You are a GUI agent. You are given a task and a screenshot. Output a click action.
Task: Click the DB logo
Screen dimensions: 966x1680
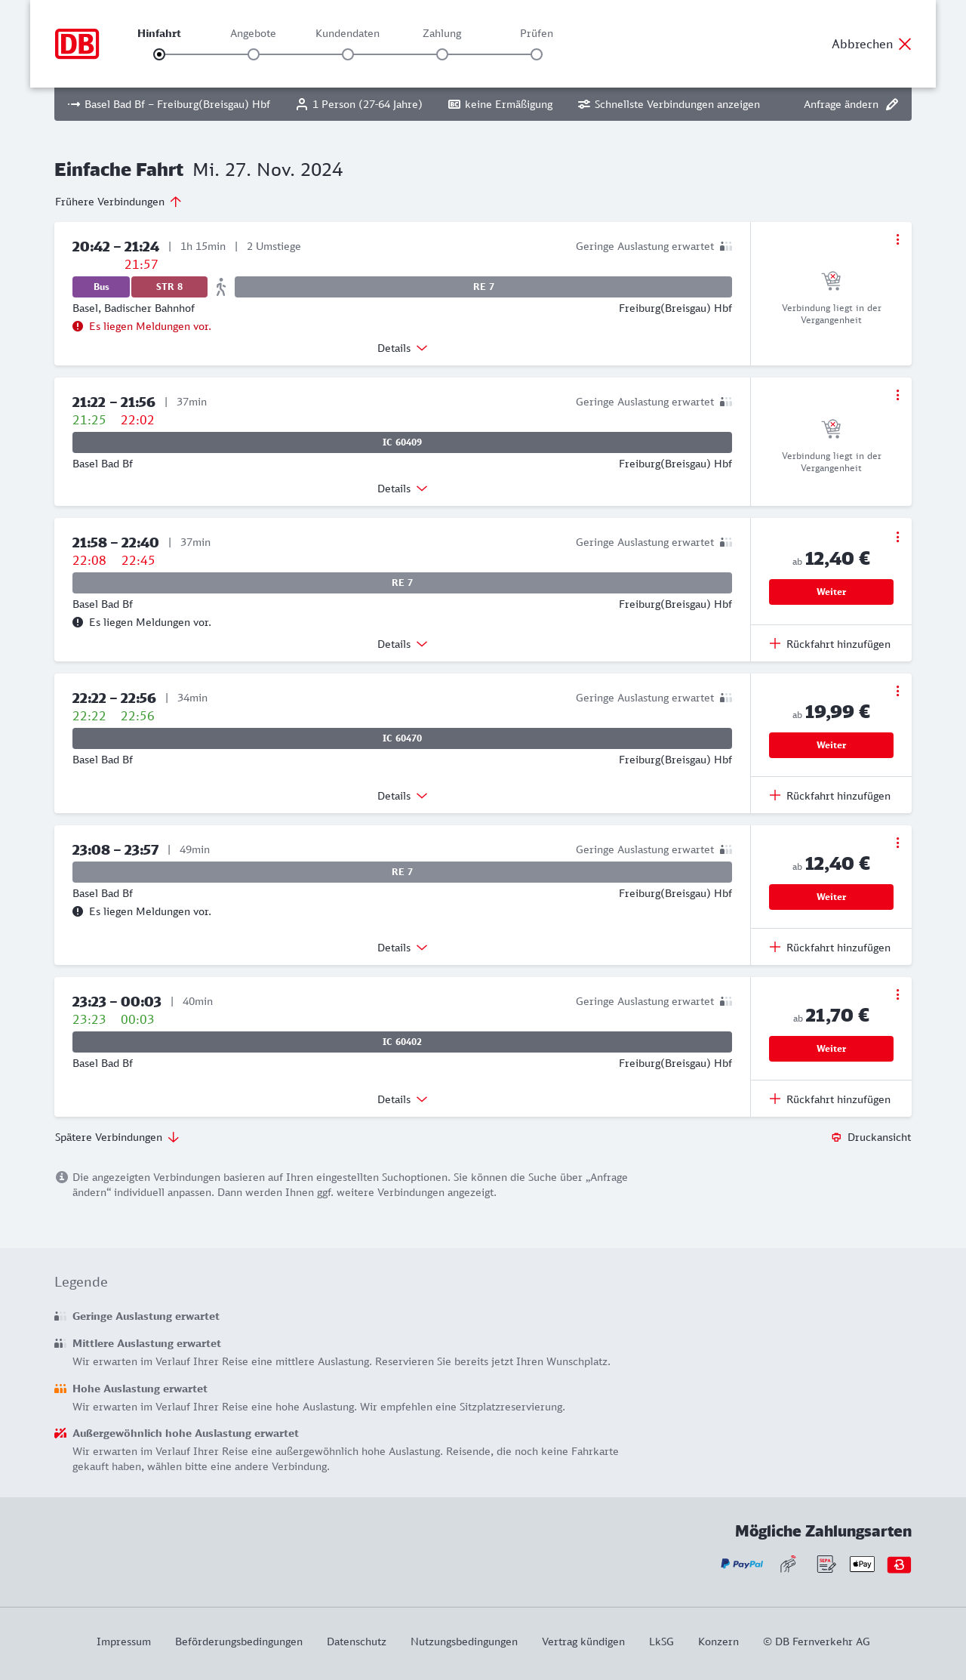pos(77,44)
